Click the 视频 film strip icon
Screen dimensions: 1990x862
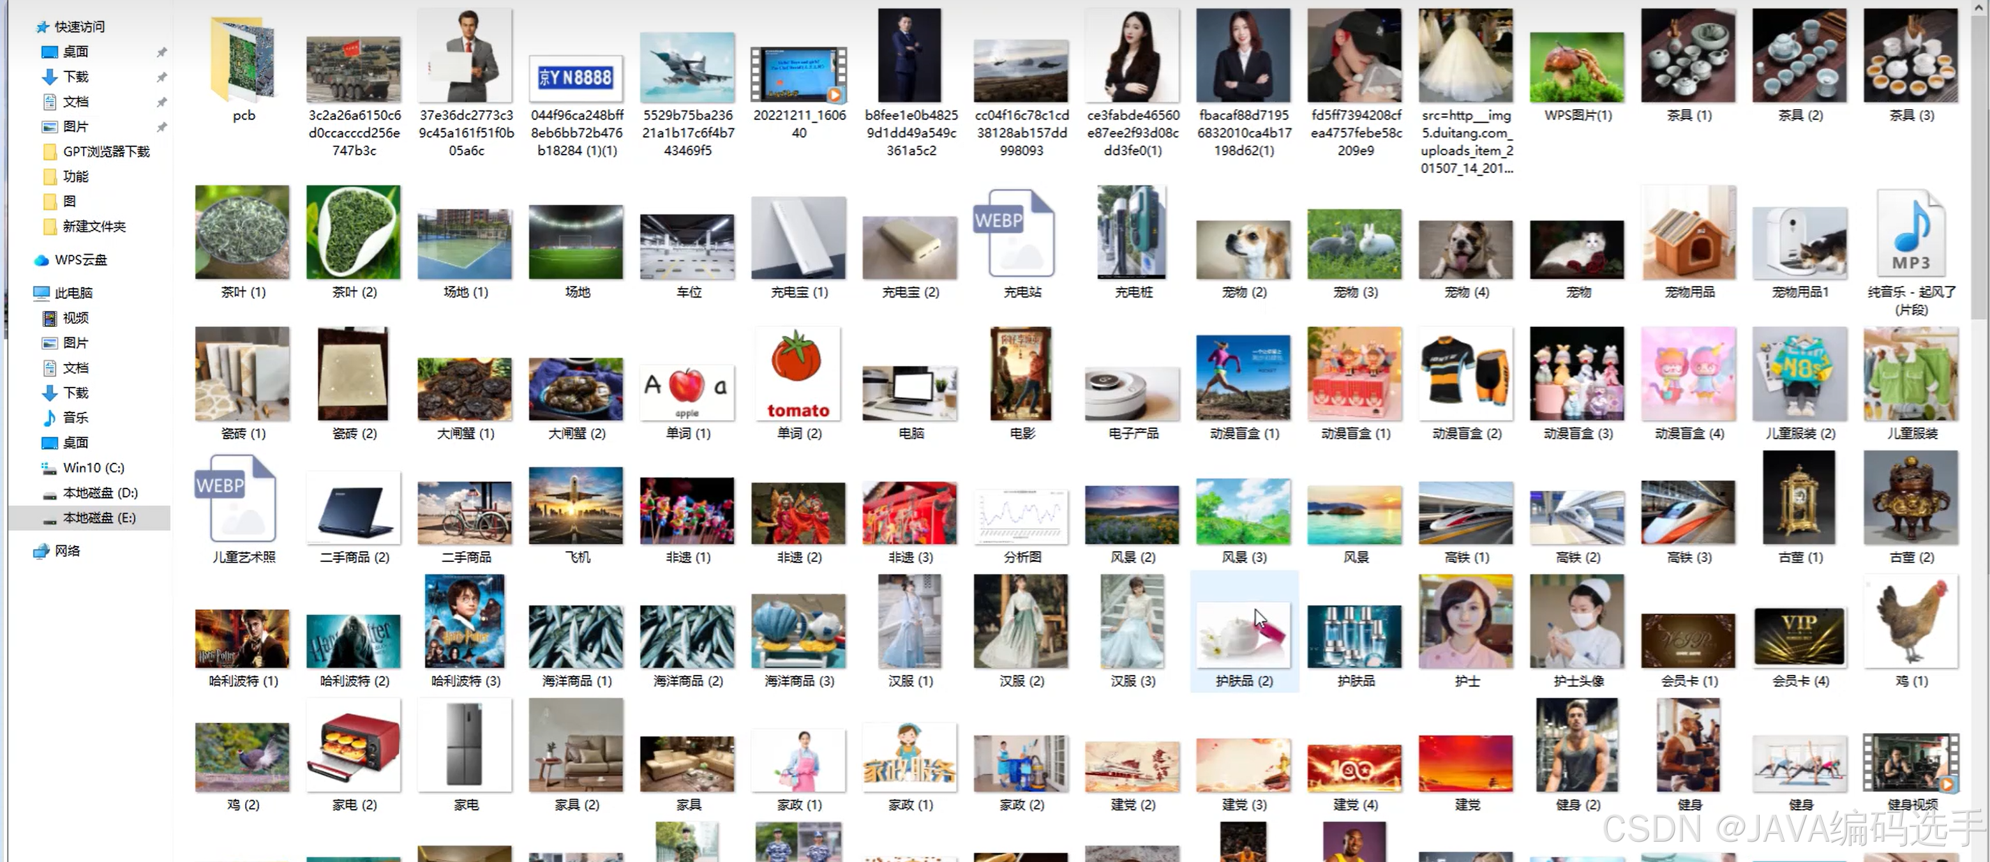pos(49,318)
